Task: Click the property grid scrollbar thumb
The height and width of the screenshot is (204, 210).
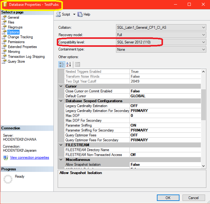Action: click(x=203, y=105)
